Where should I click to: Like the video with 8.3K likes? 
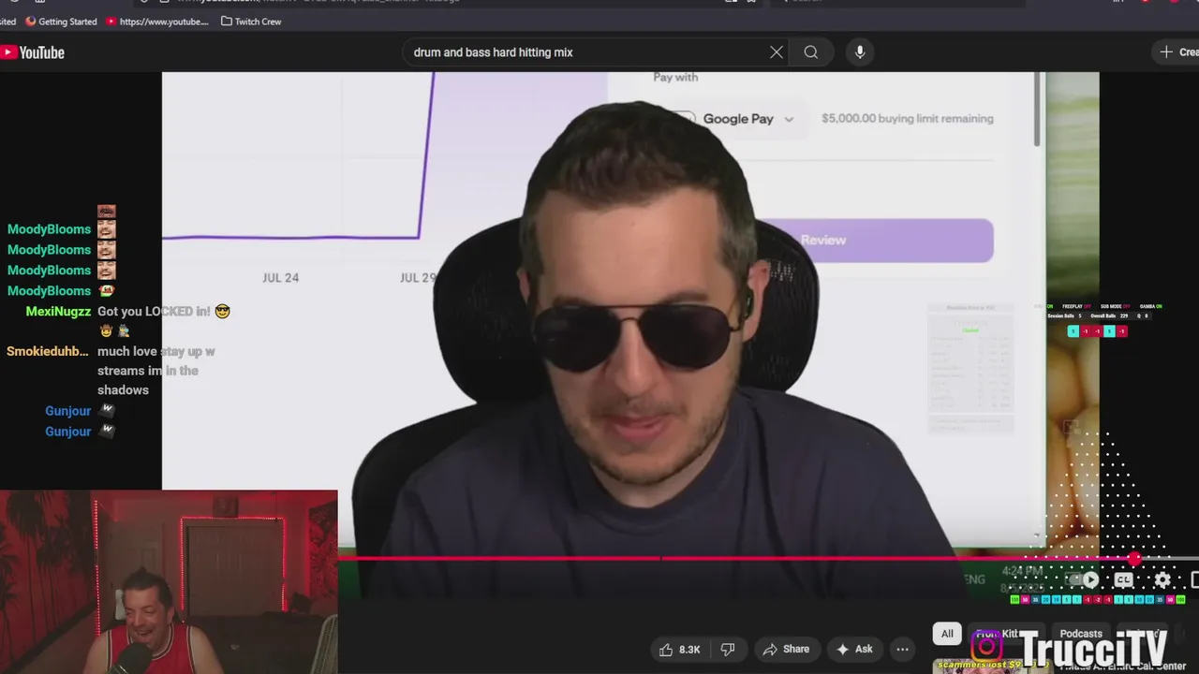tap(680, 649)
